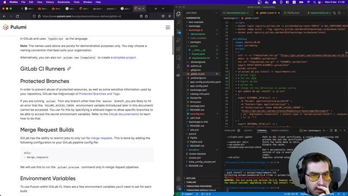Copy anchor link for GitLab CI Runners heading

pos(69,69)
